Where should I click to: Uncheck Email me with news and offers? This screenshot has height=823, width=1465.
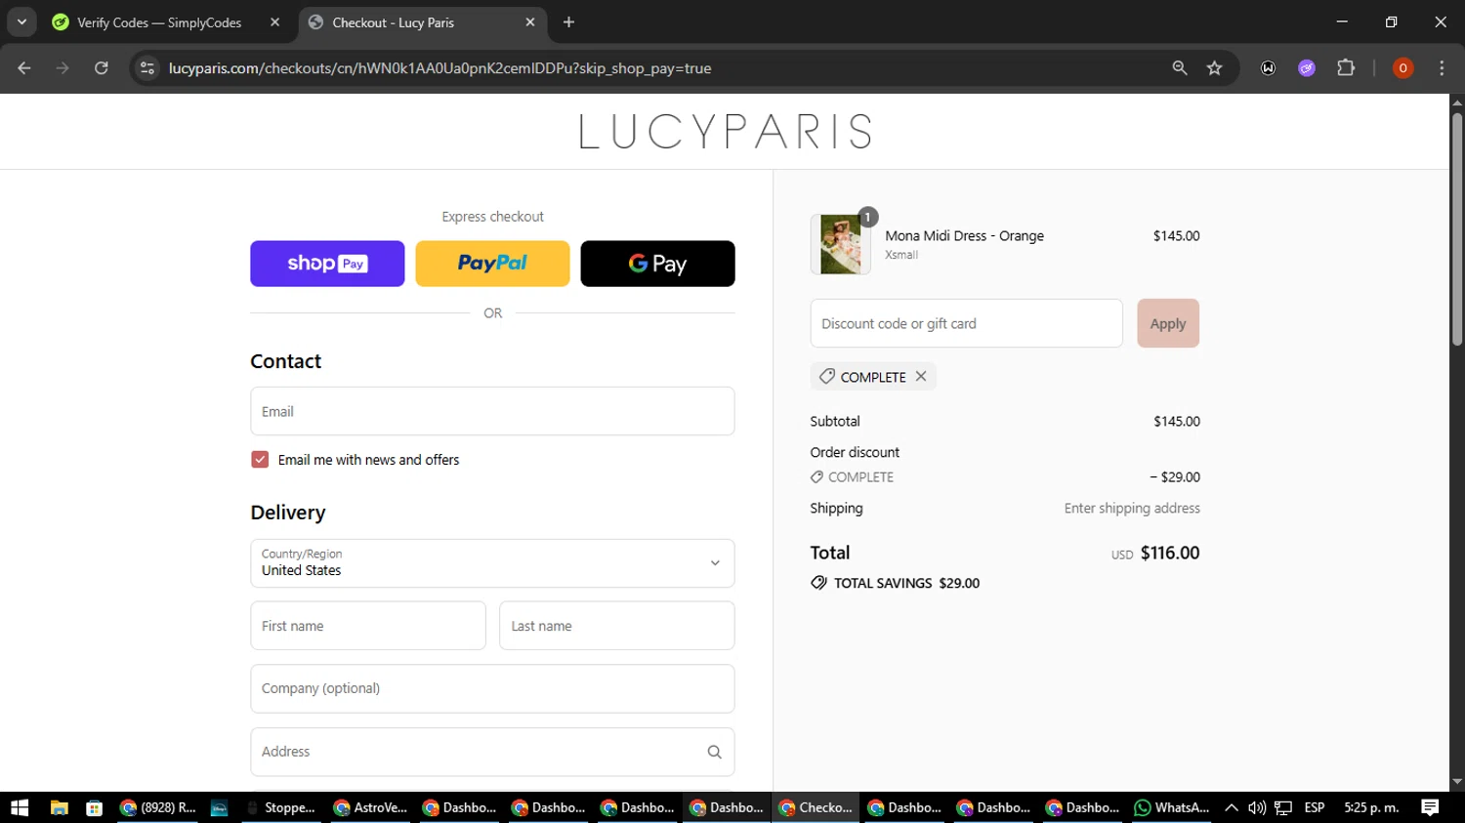(x=260, y=460)
